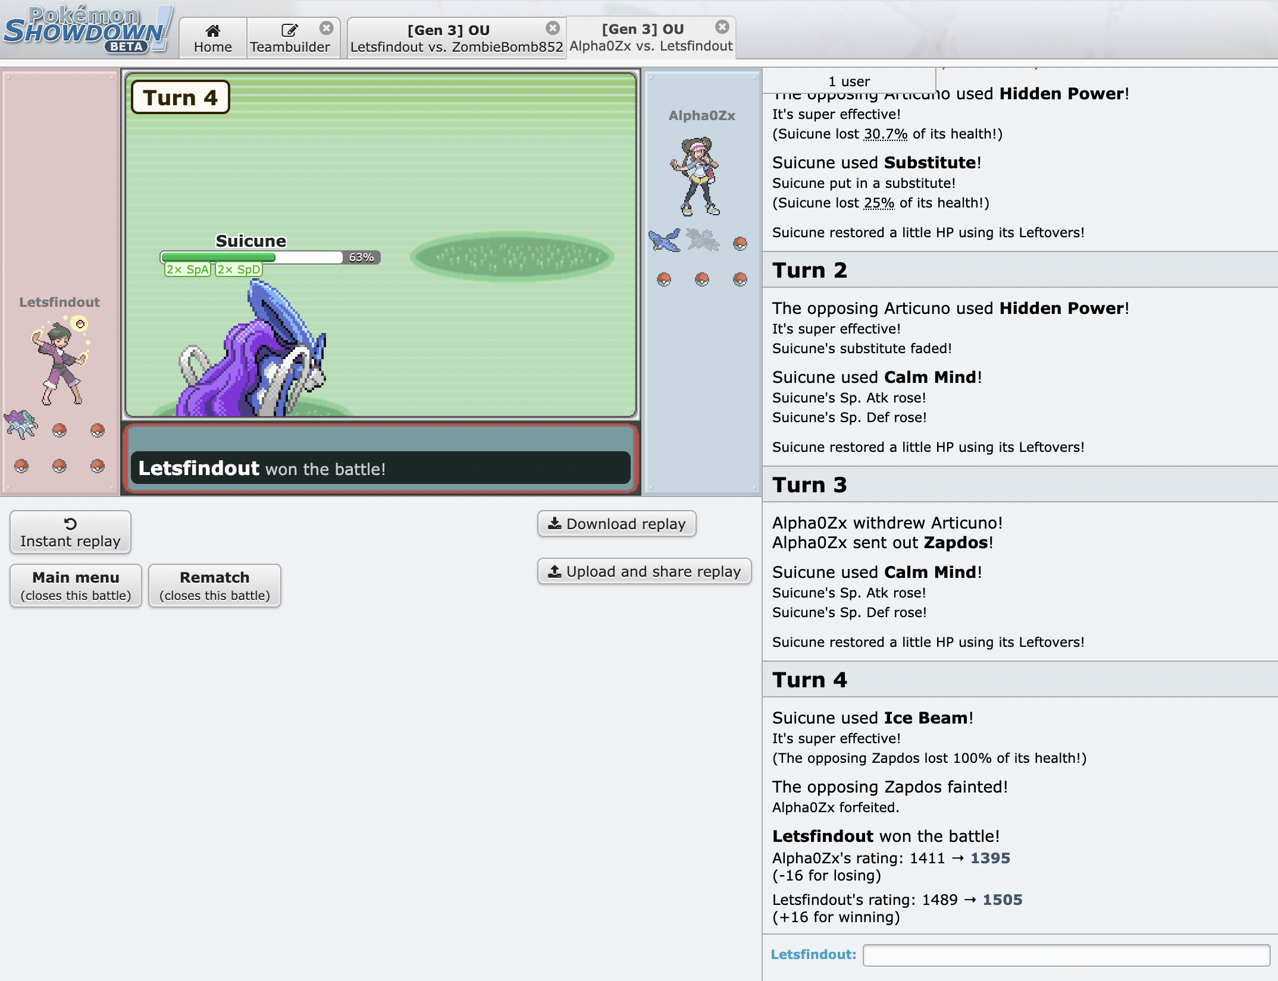Viewport: 1278px width, 981px height.
Task: Click the Letsfindout trainer avatar
Action: (60, 360)
